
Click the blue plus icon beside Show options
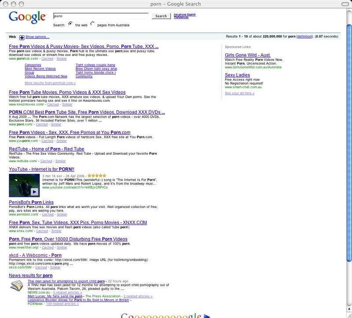tap(22, 37)
